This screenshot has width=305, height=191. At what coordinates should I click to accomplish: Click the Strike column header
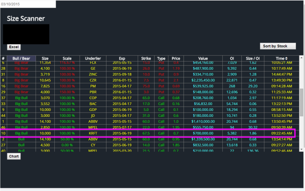146,58
